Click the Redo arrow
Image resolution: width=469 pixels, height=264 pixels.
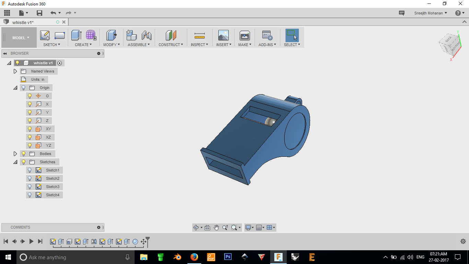[x=69, y=13]
